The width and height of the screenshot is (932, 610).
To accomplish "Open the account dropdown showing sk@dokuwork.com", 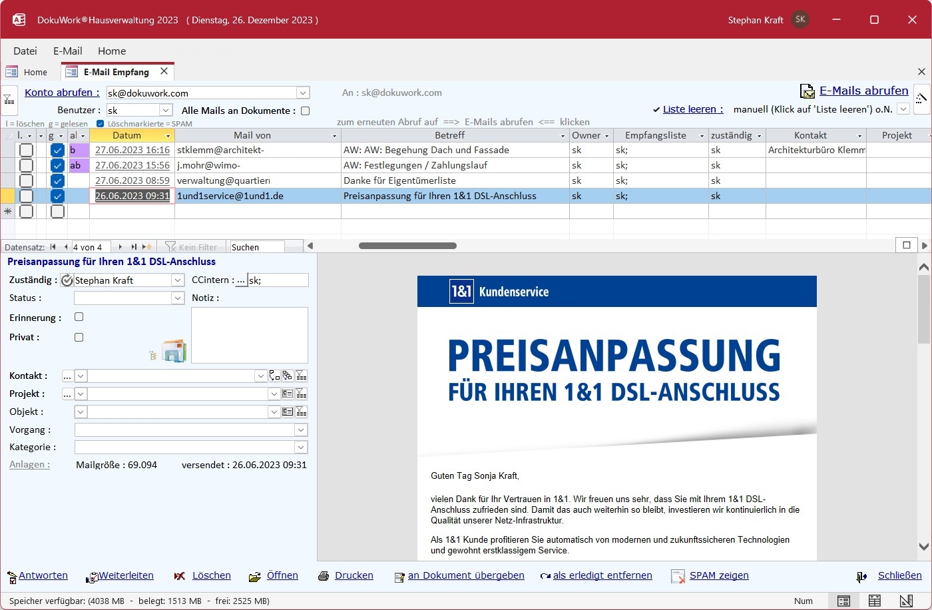I will coord(303,93).
